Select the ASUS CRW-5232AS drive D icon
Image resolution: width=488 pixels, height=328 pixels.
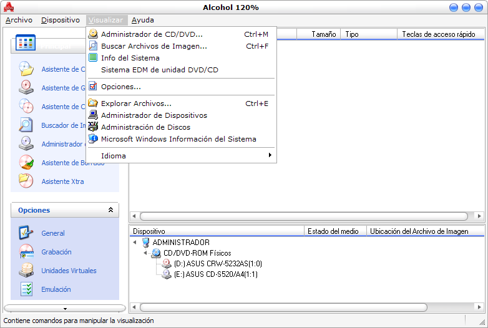tap(167, 264)
